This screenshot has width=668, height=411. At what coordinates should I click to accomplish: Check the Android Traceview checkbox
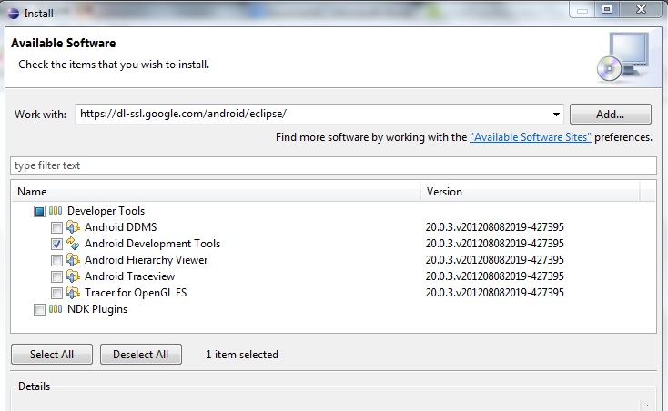pyautogui.click(x=56, y=277)
